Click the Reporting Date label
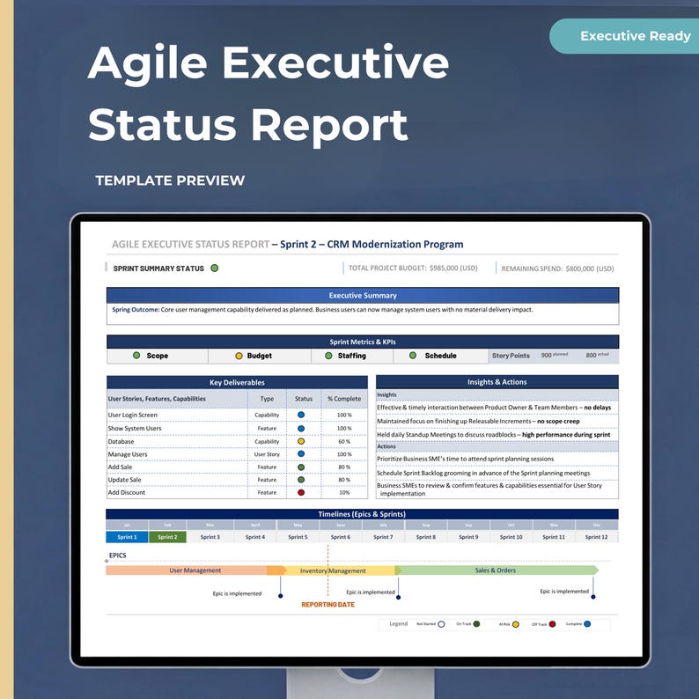The height and width of the screenshot is (699, 699). tap(328, 605)
